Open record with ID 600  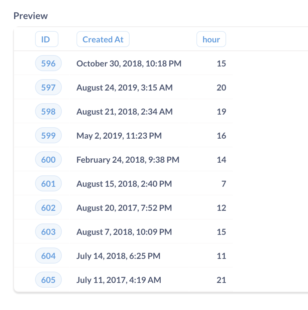48,159
